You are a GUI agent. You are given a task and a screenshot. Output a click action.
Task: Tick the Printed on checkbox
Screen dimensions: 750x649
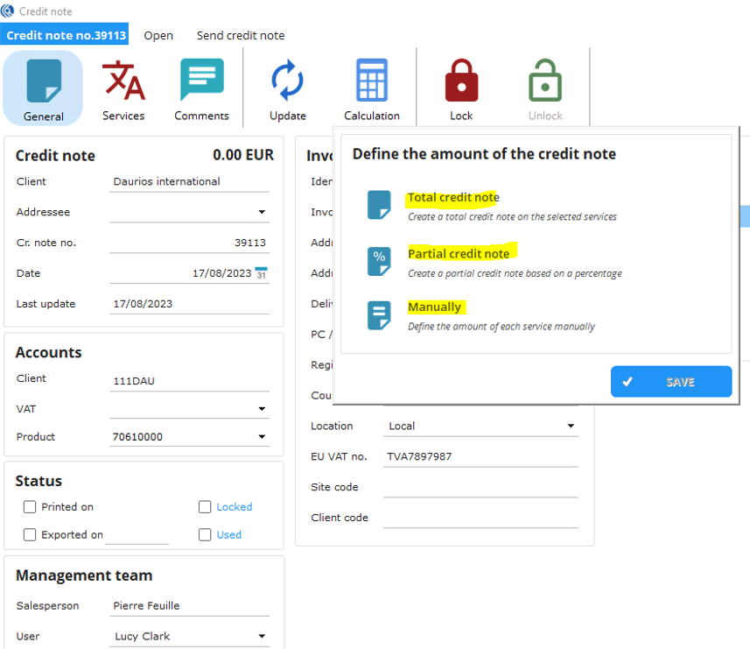click(x=30, y=507)
